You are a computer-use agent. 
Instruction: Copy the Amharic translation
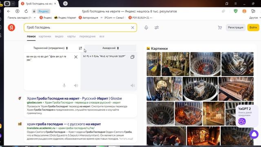(x=132, y=57)
